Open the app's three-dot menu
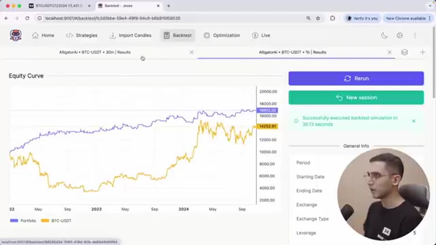This screenshot has height=245, width=436. (415, 35)
